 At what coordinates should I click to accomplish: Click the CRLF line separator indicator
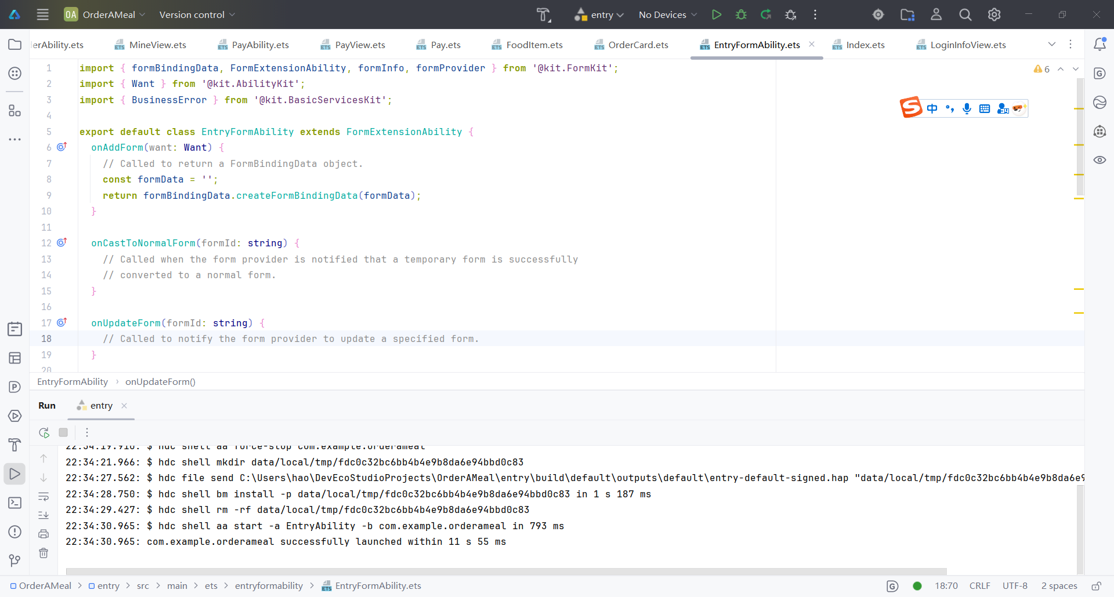pos(979,586)
